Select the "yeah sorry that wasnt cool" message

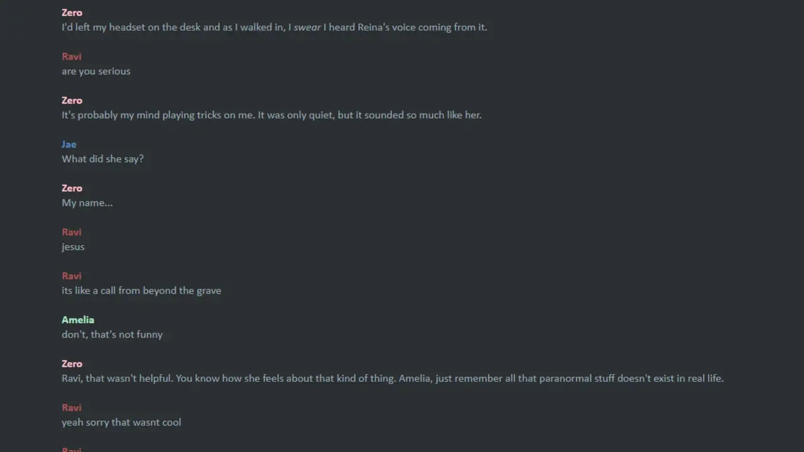click(x=121, y=423)
